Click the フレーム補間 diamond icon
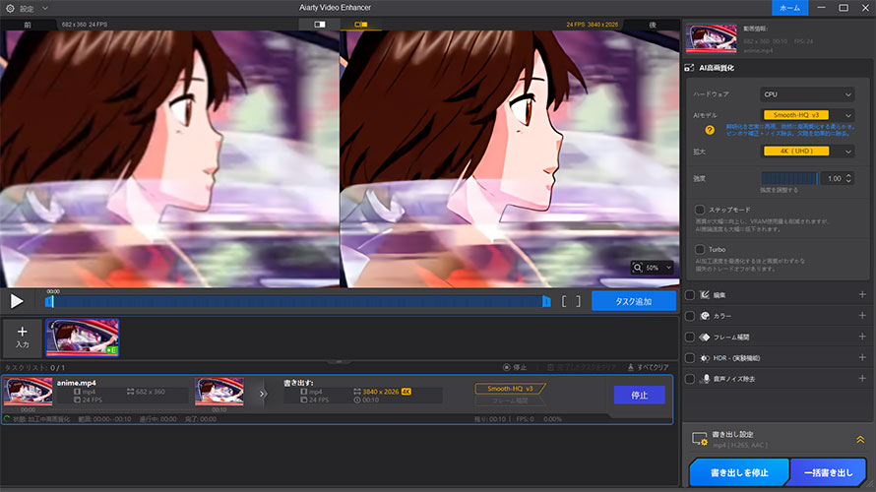 tap(705, 338)
